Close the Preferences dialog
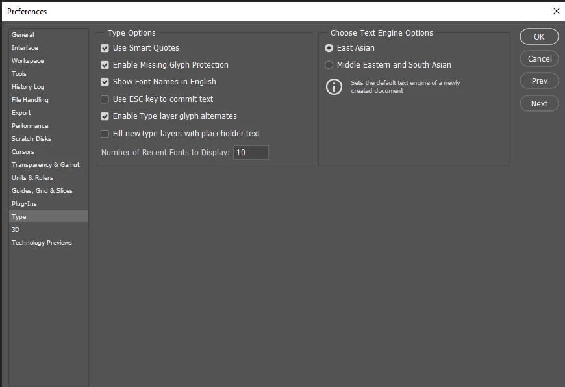 (x=556, y=11)
